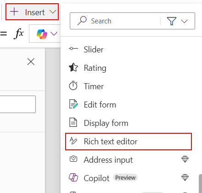Close the left side panel with X
Viewport: 202px width, 193px height.
click(x=31, y=62)
